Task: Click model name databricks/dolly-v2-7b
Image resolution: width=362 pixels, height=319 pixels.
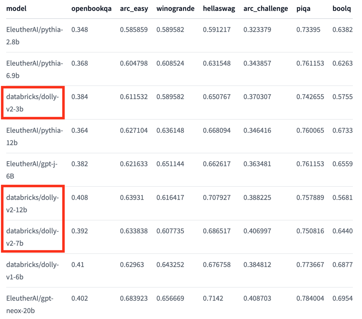Action: [33, 237]
